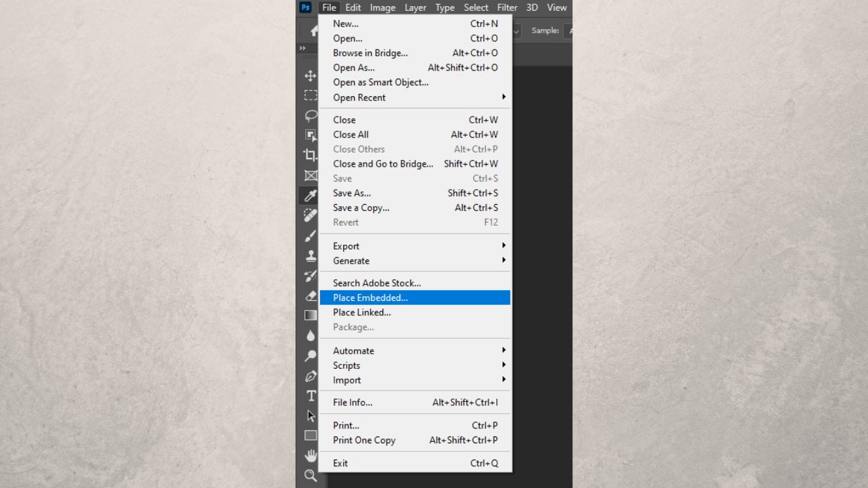The height and width of the screenshot is (488, 868).
Task: Select the Path Selection tool
Action: click(x=311, y=415)
